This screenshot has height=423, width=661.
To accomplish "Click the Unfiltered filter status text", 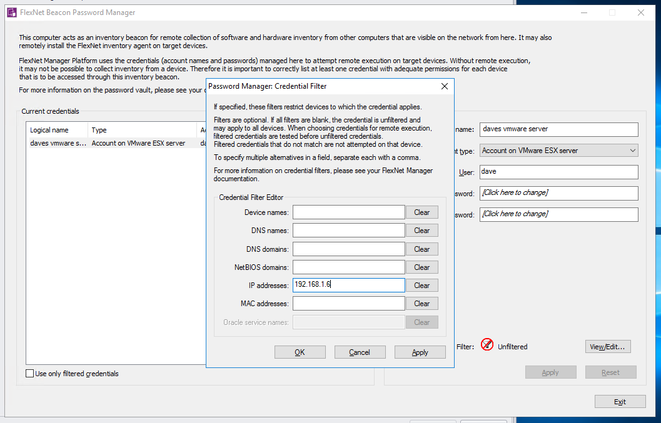I will (x=513, y=347).
